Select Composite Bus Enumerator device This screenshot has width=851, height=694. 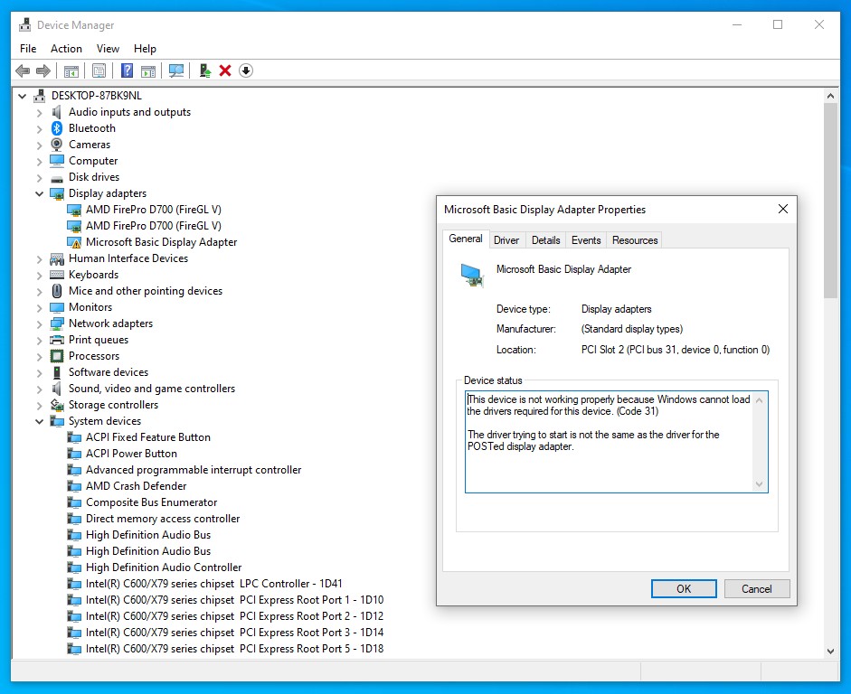(151, 502)
